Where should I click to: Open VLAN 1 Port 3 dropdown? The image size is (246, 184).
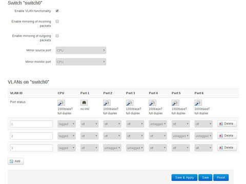[135, 124]
